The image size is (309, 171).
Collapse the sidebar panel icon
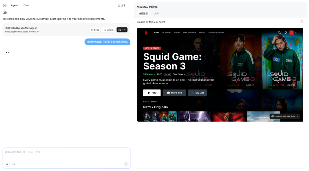5,5
